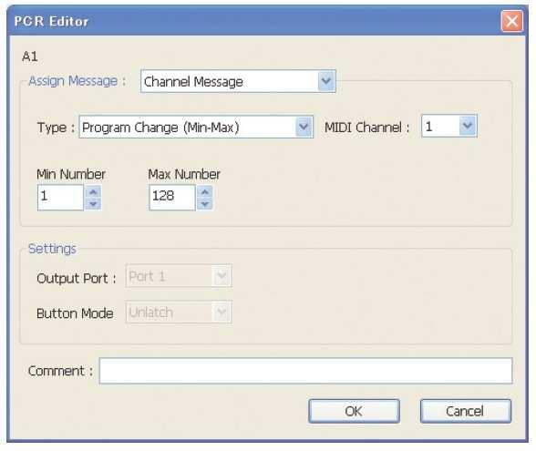The width and height of the screenshot is (536, 451).
Task: Click the Settings group label
Action: point(52,249)
